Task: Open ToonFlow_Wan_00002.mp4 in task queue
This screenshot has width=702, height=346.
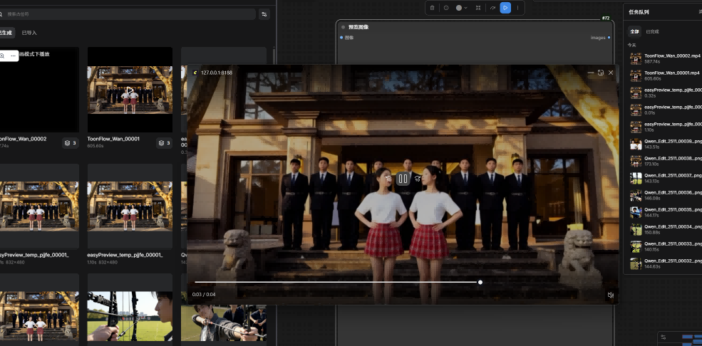Action: 665,58
